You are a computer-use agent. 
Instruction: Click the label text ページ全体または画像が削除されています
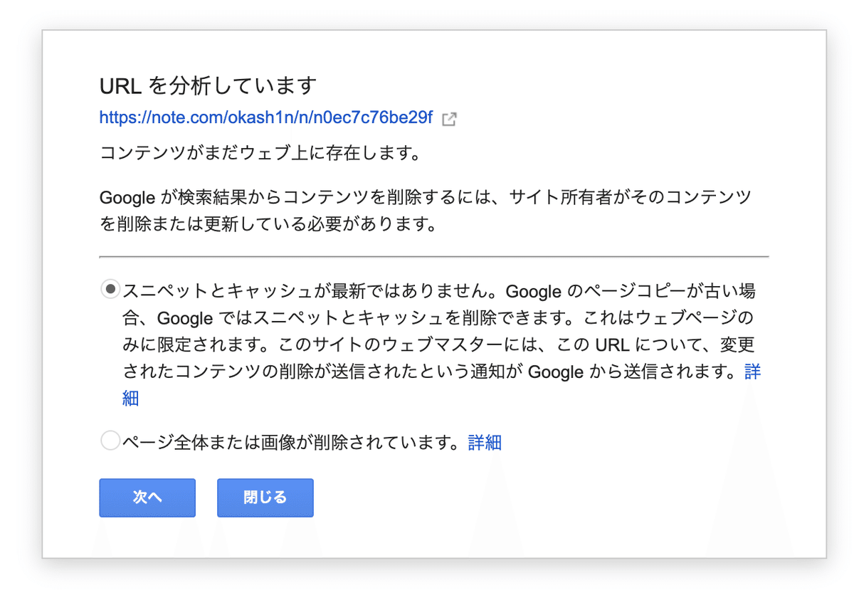[289, 443]
